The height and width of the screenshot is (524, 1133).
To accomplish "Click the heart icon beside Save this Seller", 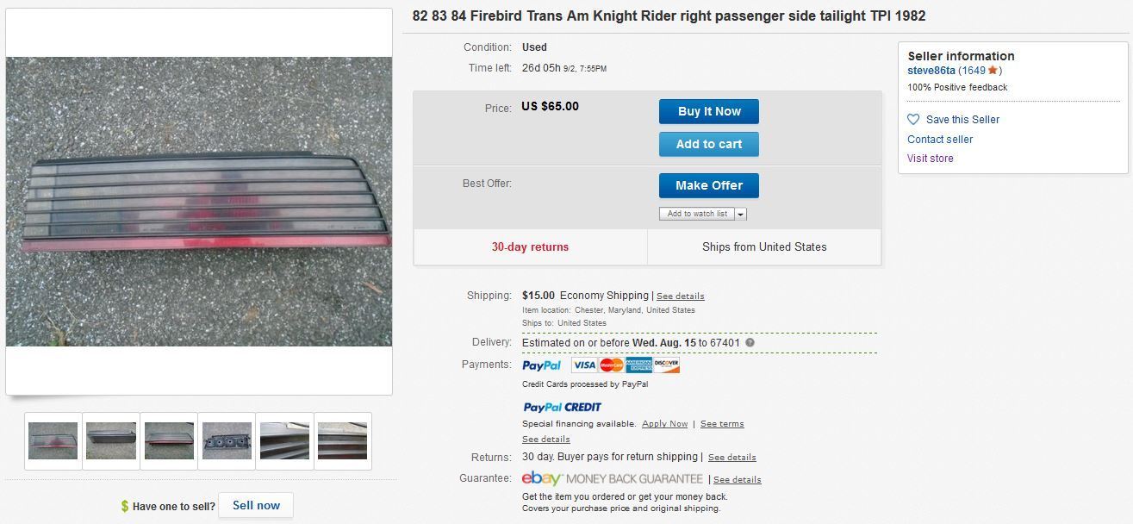I will click(x=913, y=120).
